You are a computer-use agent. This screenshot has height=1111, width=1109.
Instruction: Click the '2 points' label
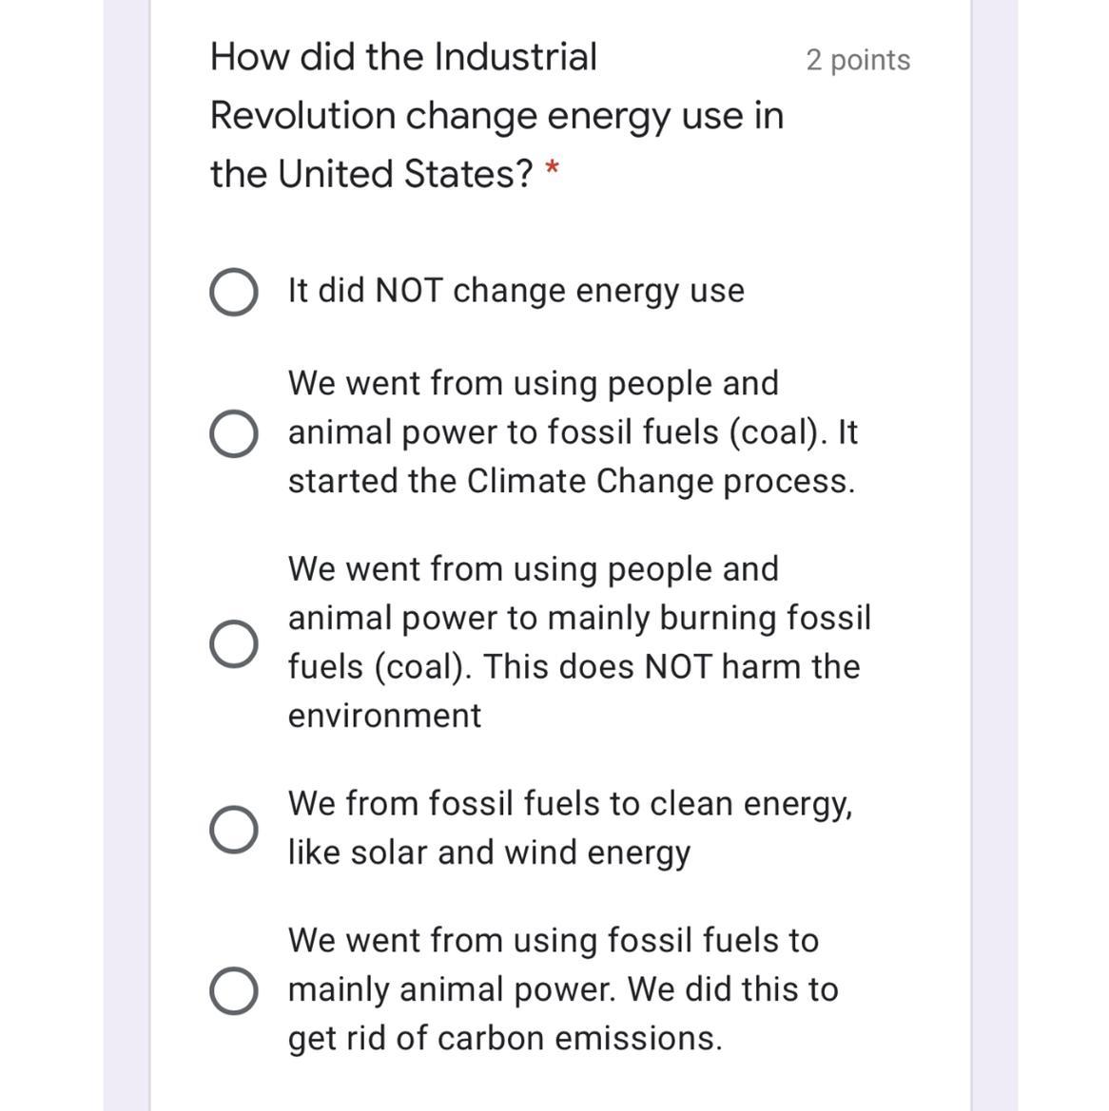pyautogui.click(x=858, y=60)
